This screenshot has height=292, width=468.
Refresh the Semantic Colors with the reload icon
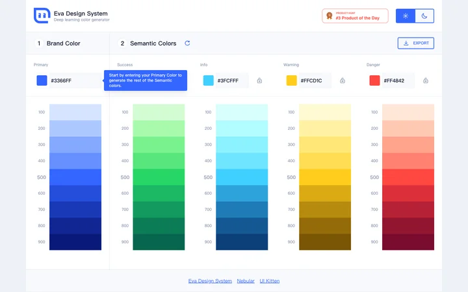[x=187, y=43]
